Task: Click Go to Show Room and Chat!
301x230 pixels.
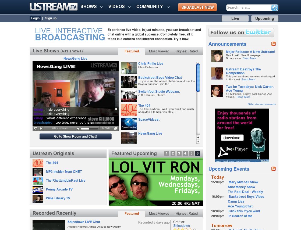Action: (x=75, y=136)
